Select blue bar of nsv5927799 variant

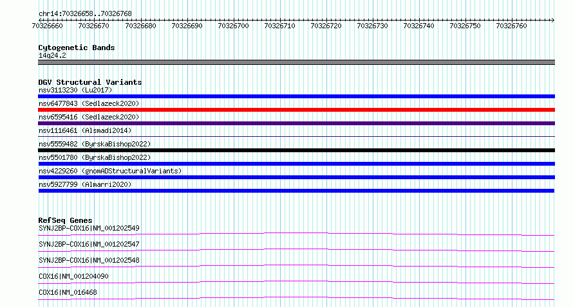point(296,191)
